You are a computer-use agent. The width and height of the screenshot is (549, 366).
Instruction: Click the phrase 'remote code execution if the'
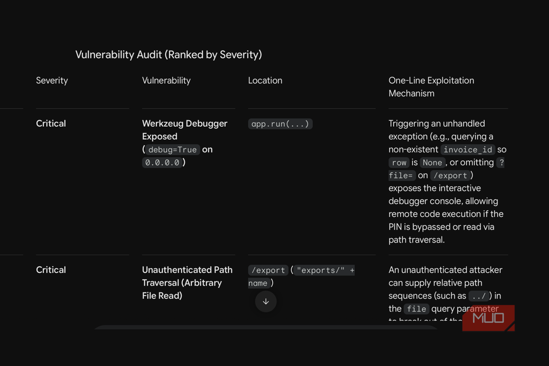point(446,214)
